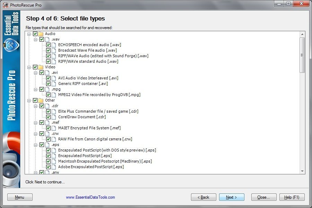The height and width of the screenshot is (208, 312).
Task: Click the Video folder icon
Action: 41,67
